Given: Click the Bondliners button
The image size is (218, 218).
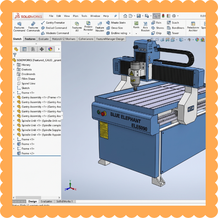Looking at the screenshot, I should tap(175, 28).
